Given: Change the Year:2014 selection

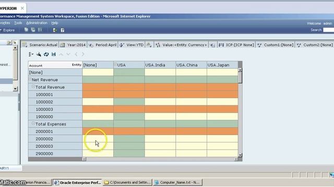Looking at the screenshot, I should (x=76, y=45).
